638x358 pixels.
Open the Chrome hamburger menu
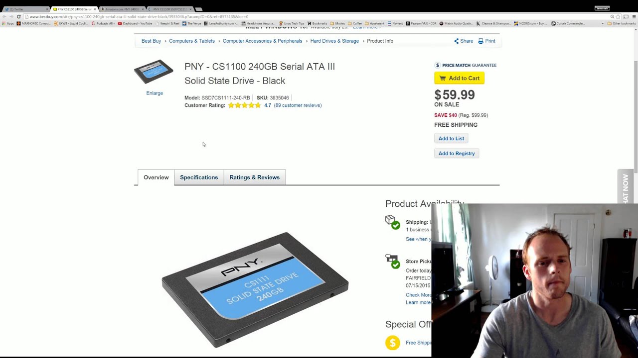tap(634, 16)
